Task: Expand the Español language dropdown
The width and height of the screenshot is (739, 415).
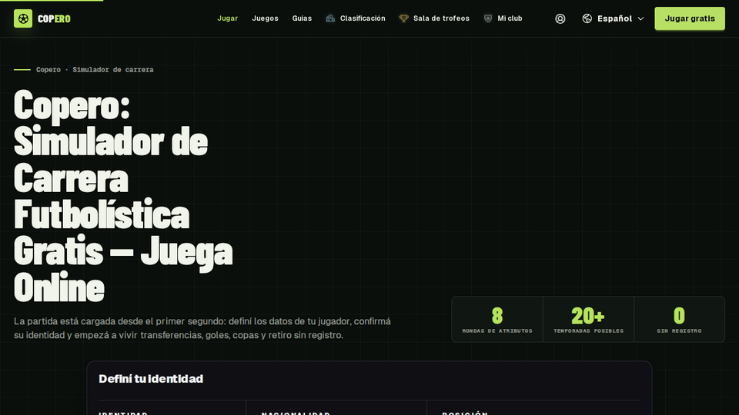Action: (x=613, y=18)
